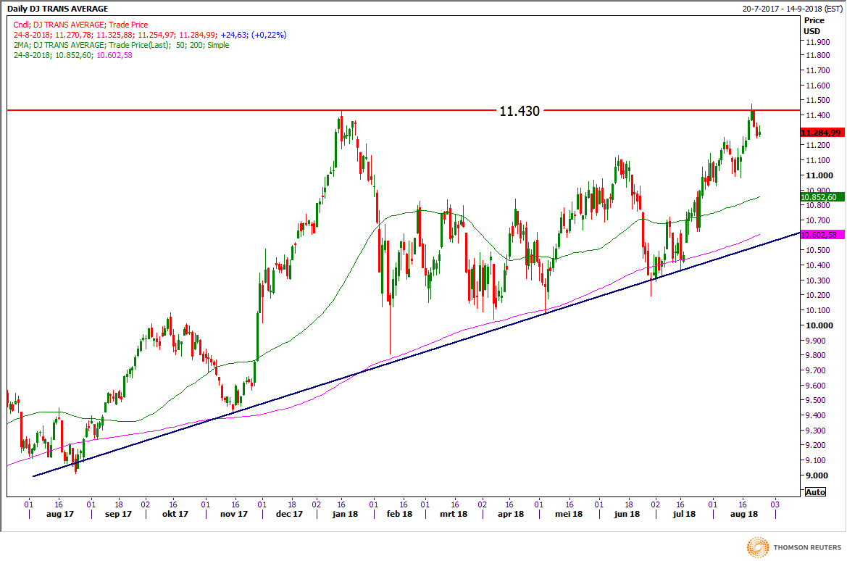Click the 11.900 price axis label
The height and width of the screenshot is (561, 847).
click(x=818, y=42)
